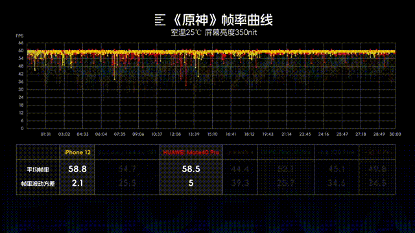Click HUAWEI Mate40 Pro average value 58.5
The image size is (415, 233).
tap(191, 169)
